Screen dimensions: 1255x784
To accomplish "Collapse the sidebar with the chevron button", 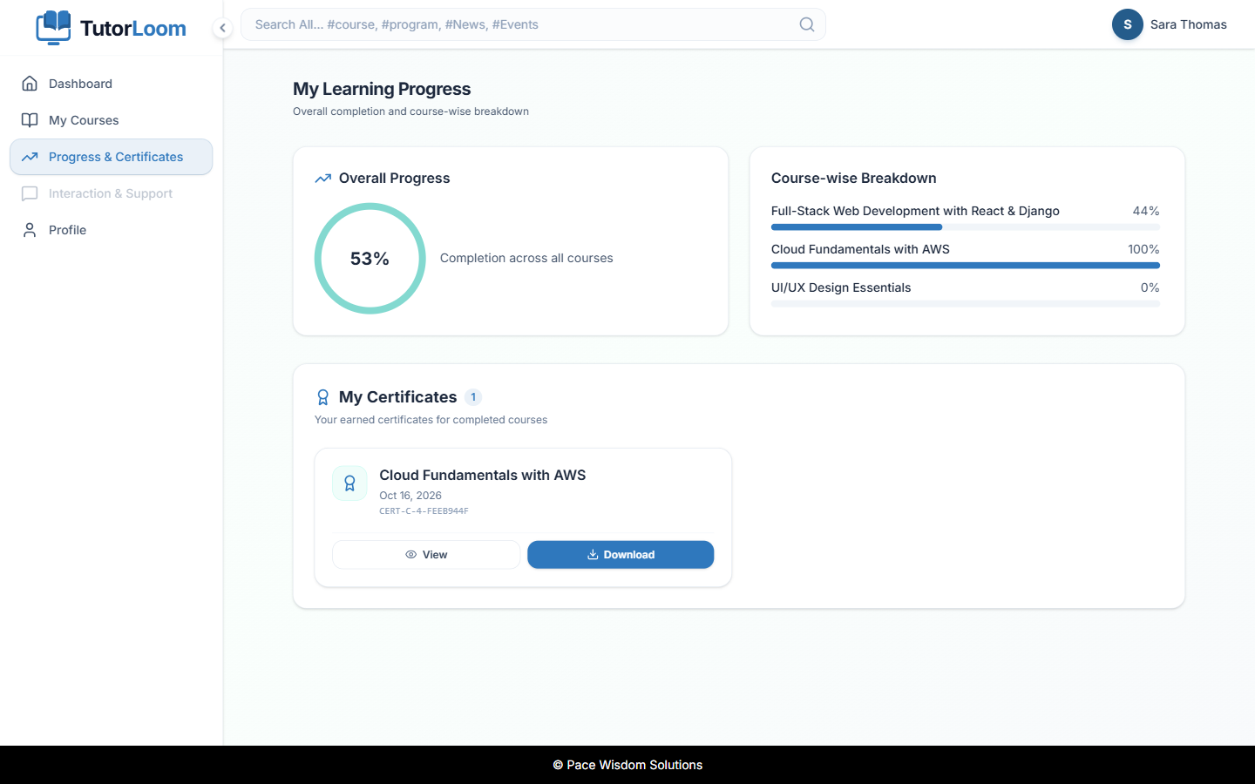I will pyautogui.click(x=222, y=28).
